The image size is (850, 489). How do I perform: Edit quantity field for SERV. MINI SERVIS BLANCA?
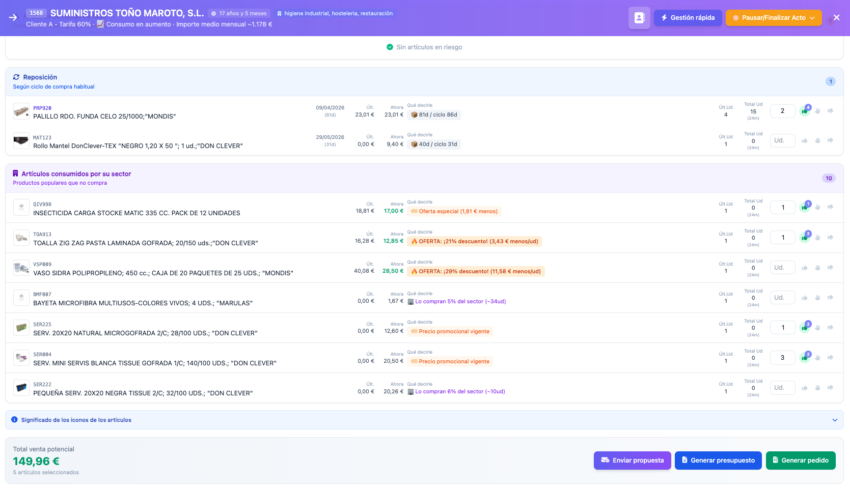[783, 358]
